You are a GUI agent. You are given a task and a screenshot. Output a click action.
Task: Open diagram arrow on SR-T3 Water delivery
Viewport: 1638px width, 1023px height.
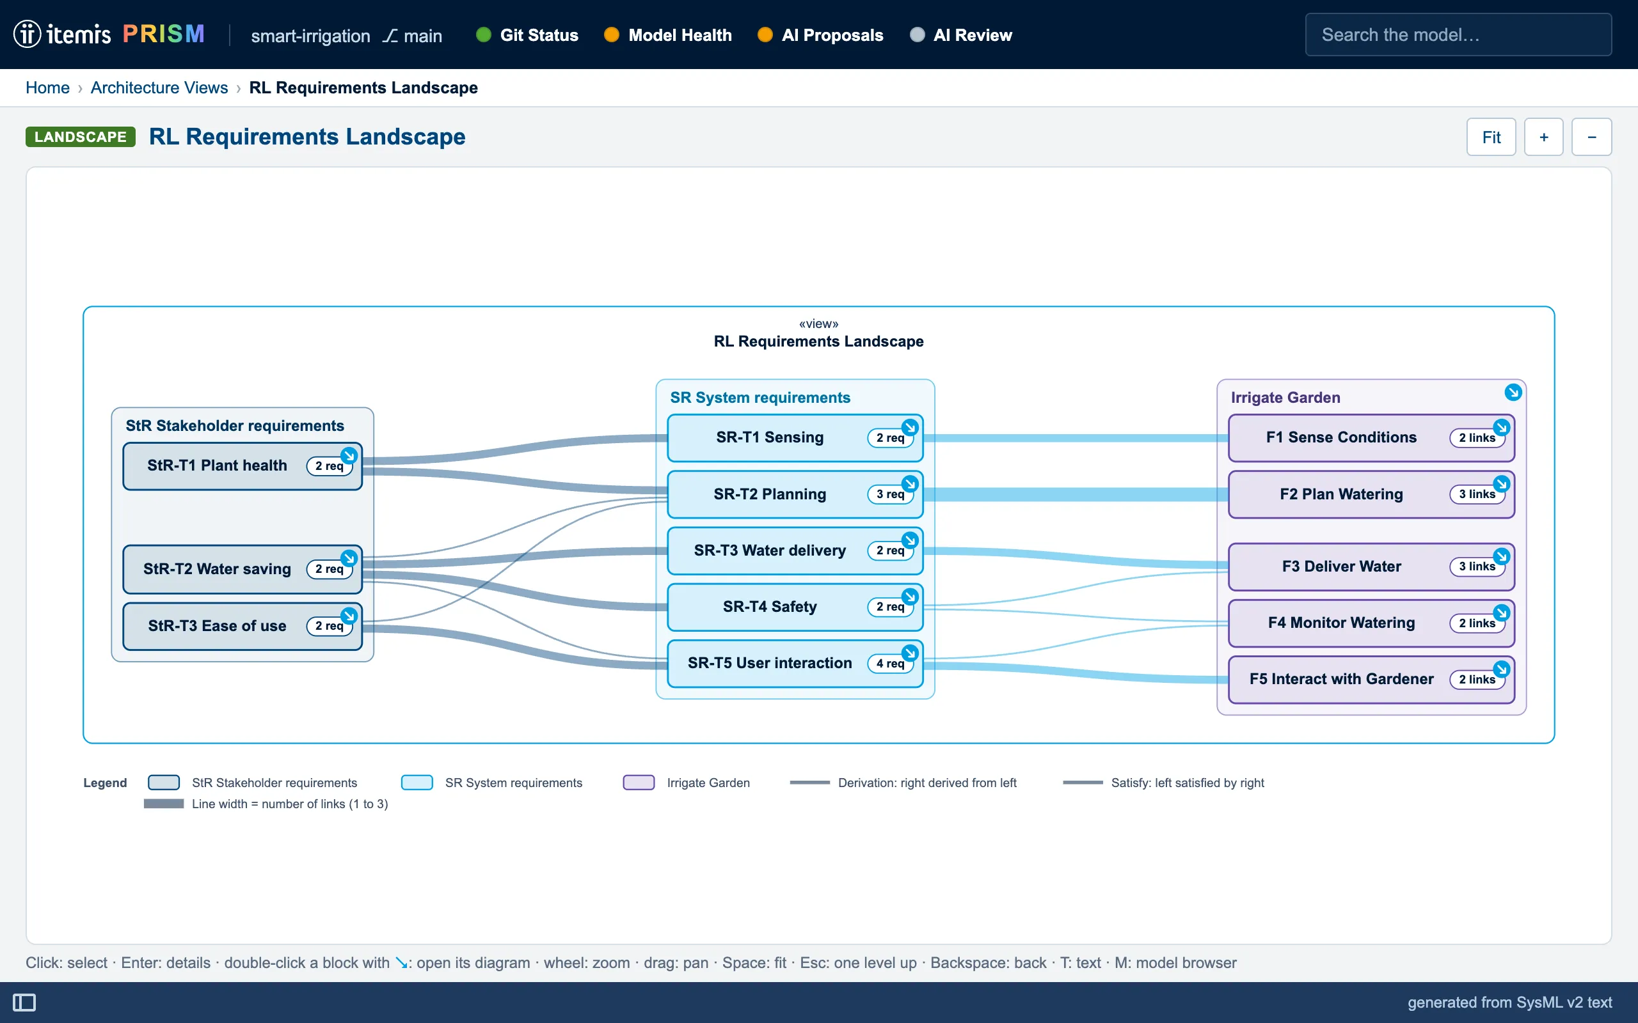(910, 540)
